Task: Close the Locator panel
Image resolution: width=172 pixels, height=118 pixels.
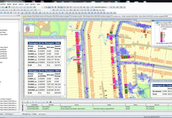Action: click(33, 25)
